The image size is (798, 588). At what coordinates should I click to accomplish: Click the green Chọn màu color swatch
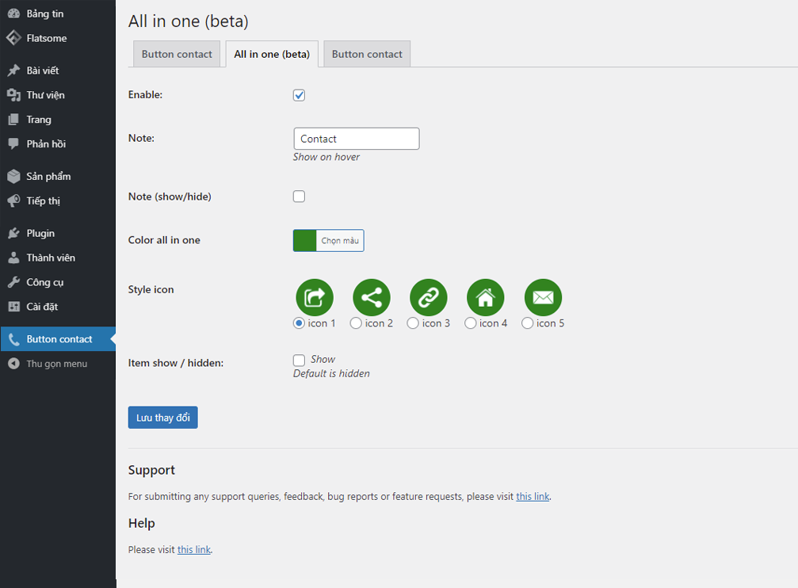coord(305,241)
